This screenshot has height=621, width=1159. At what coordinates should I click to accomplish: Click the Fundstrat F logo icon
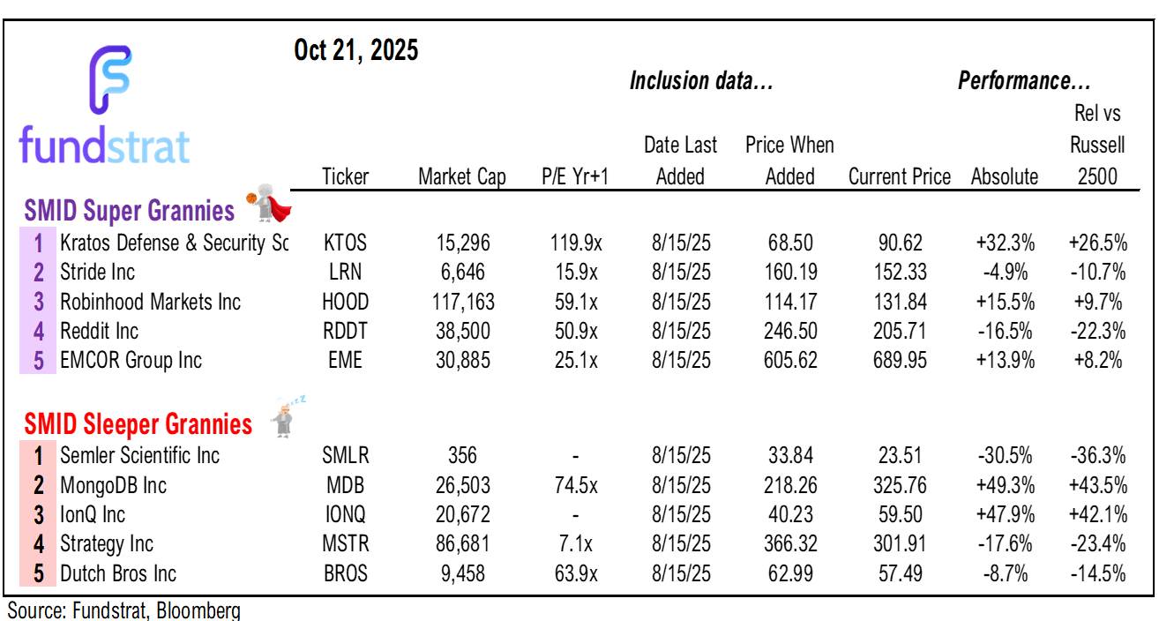coord(110,81)
